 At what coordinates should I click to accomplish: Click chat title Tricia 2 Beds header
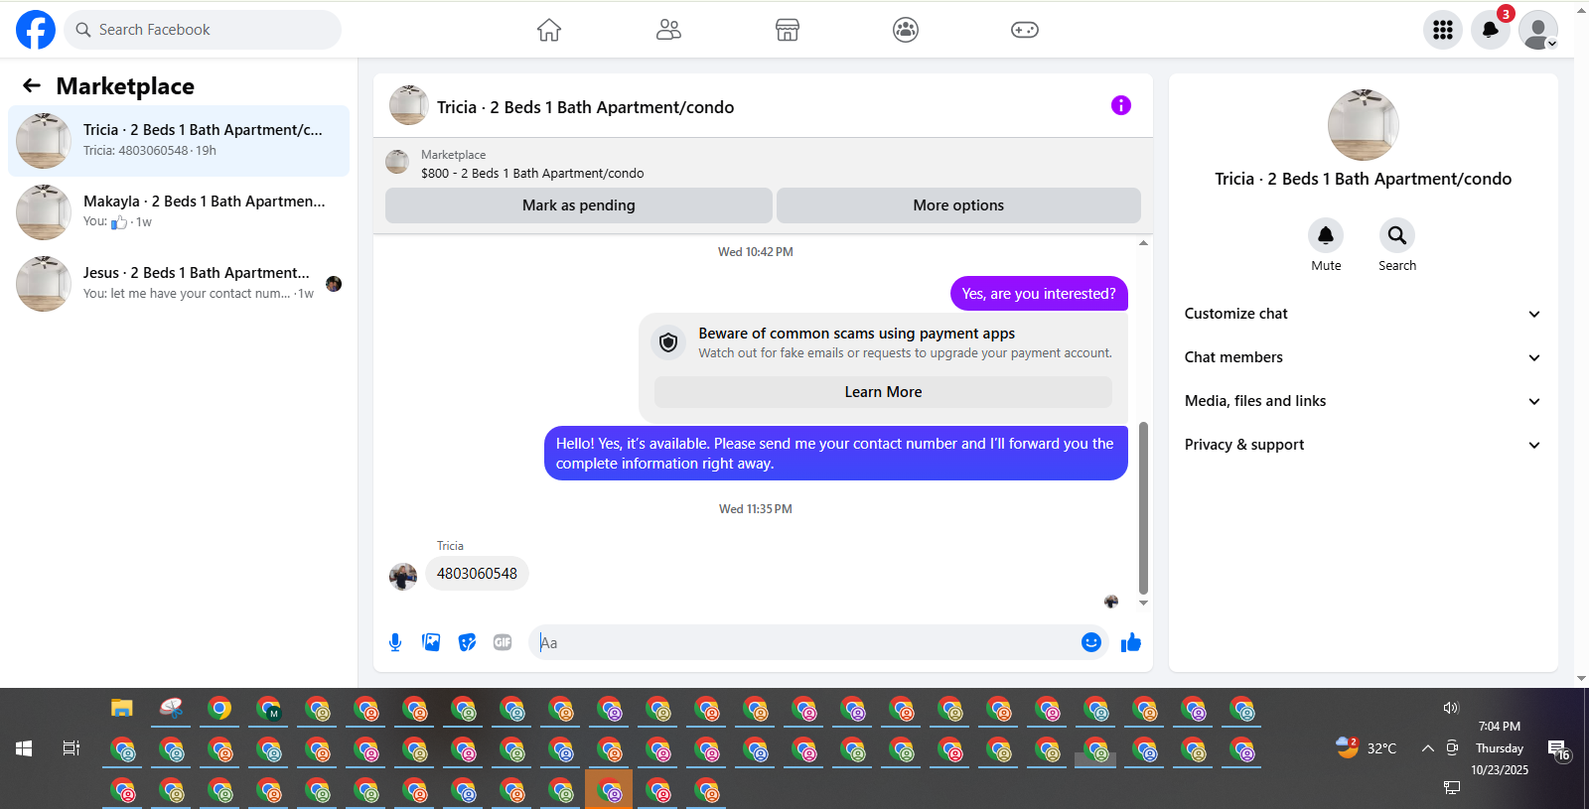(585, 107)
